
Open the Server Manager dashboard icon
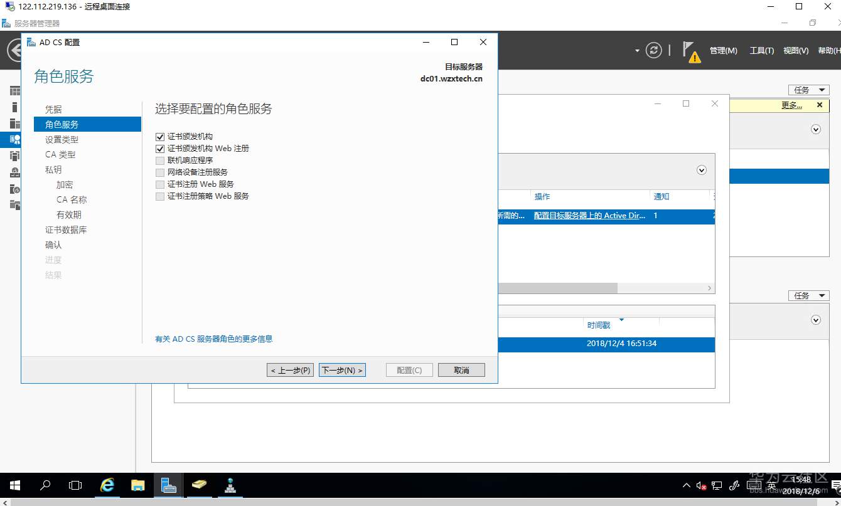click(14, 90)
